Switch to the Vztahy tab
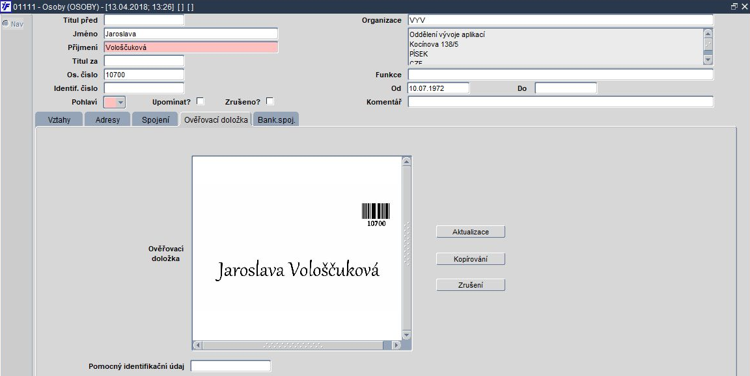The width and height of the screenshot is (750, 376). point(59,119)
